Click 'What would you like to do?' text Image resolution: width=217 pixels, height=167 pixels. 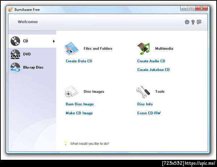click(x=90, y=144)
